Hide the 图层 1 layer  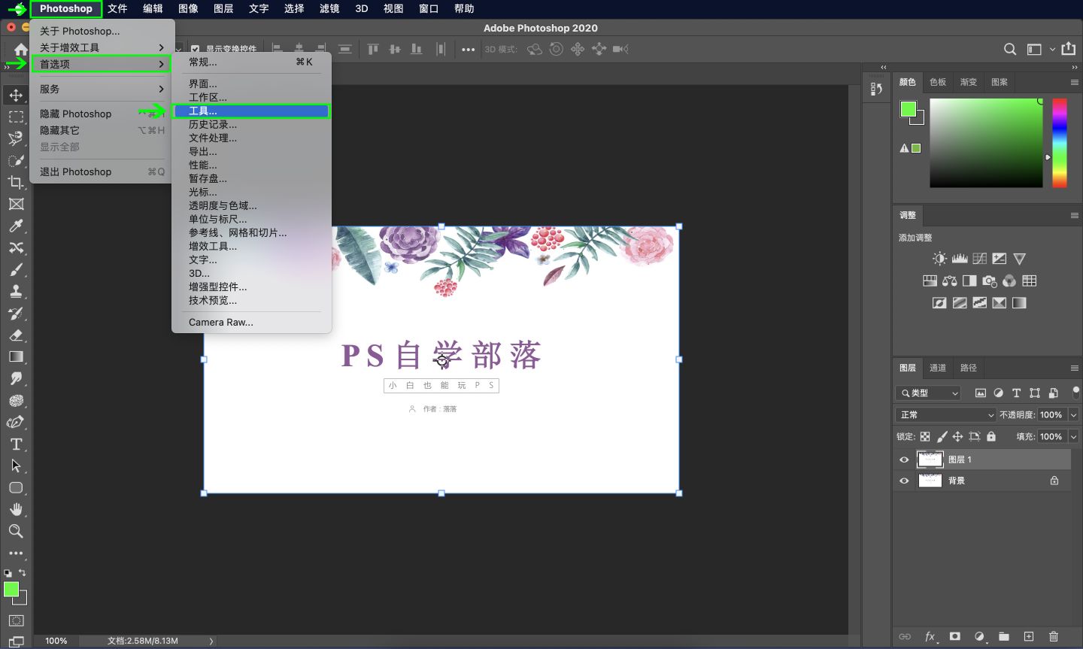coord(904,459)
